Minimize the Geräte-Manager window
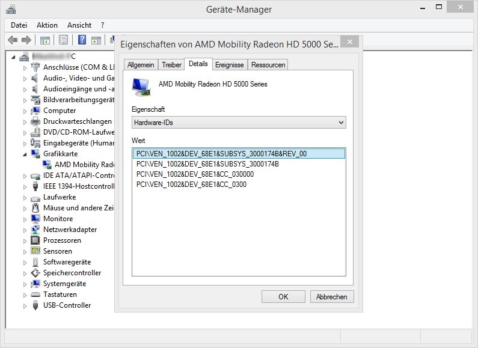 423,7
